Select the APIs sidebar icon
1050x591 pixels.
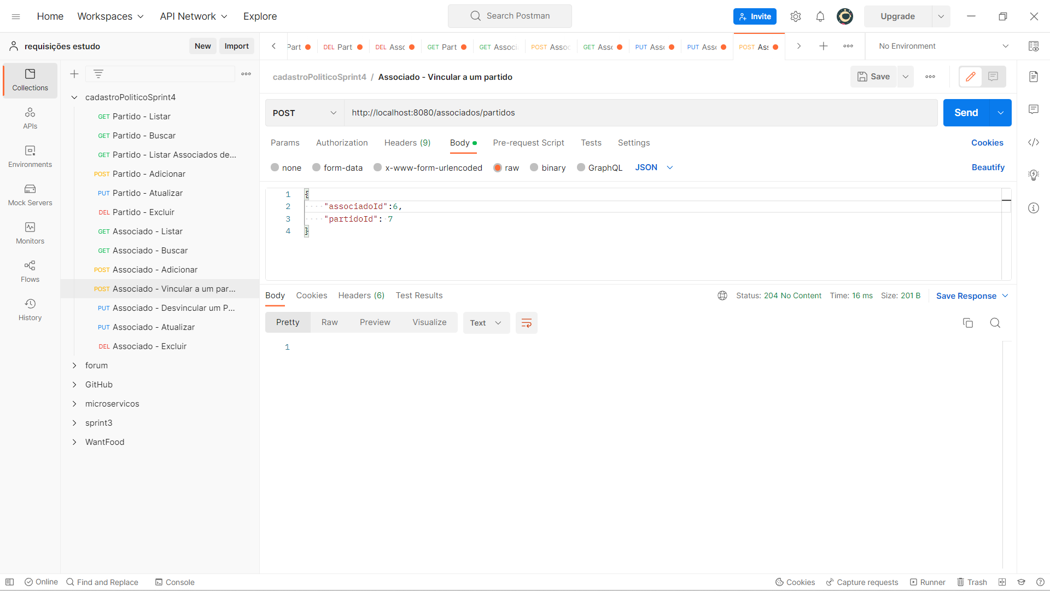pyautogui.click(x=30, y=117)
